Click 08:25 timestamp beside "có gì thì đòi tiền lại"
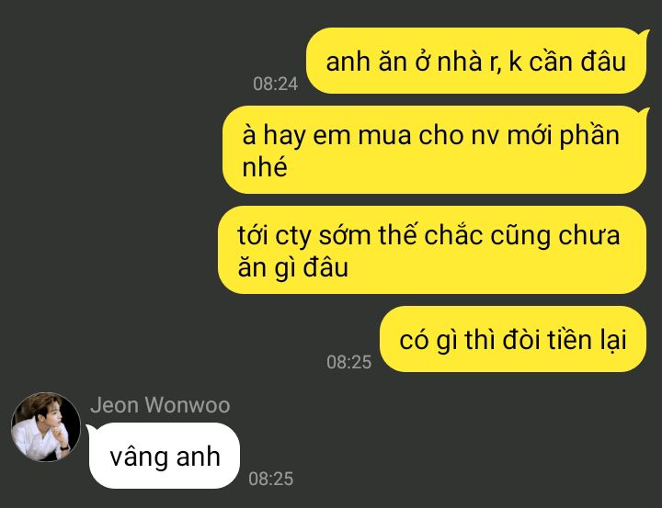 pyautogui.click(x=349, y=362)
